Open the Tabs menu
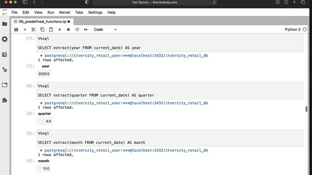 coord(79,12)
